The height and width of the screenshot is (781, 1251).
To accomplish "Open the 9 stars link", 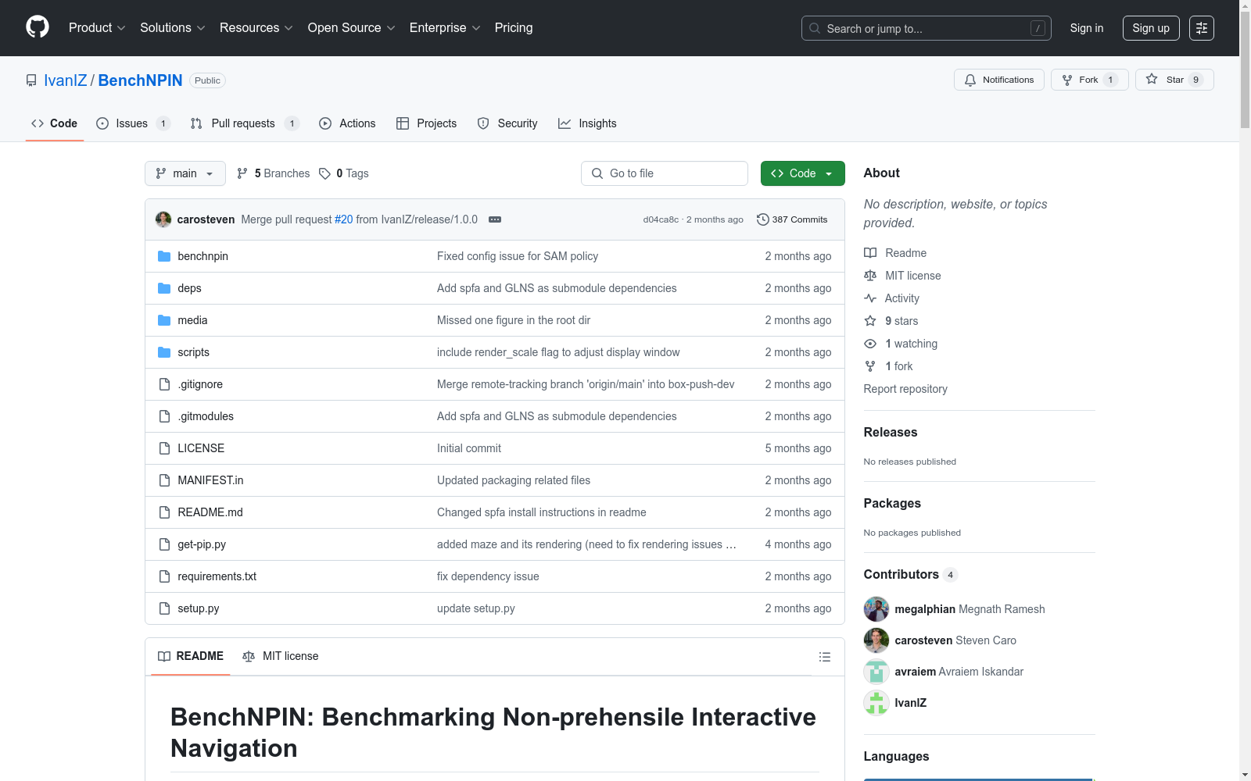I will click(x=902, y=321).
